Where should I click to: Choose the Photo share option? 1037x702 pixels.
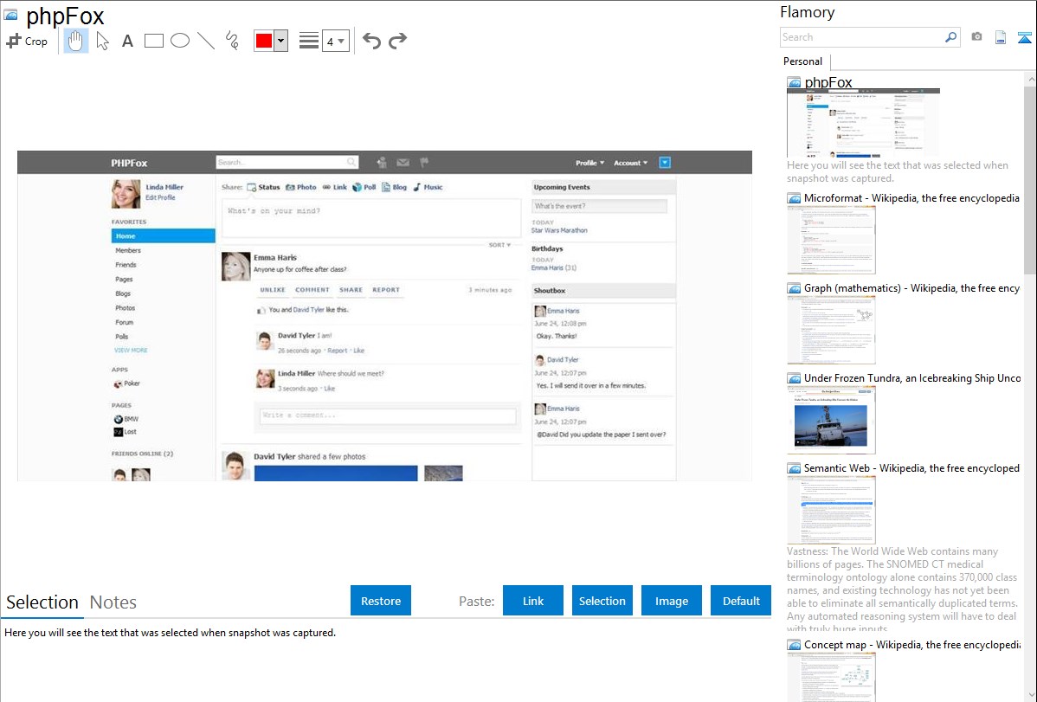pyautogui.click(x=301, y=187)
